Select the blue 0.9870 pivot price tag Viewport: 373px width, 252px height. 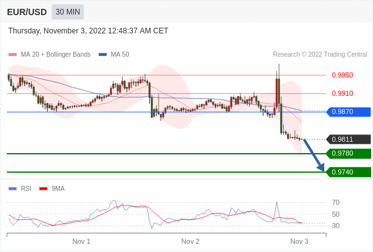[x=348, y=112]
